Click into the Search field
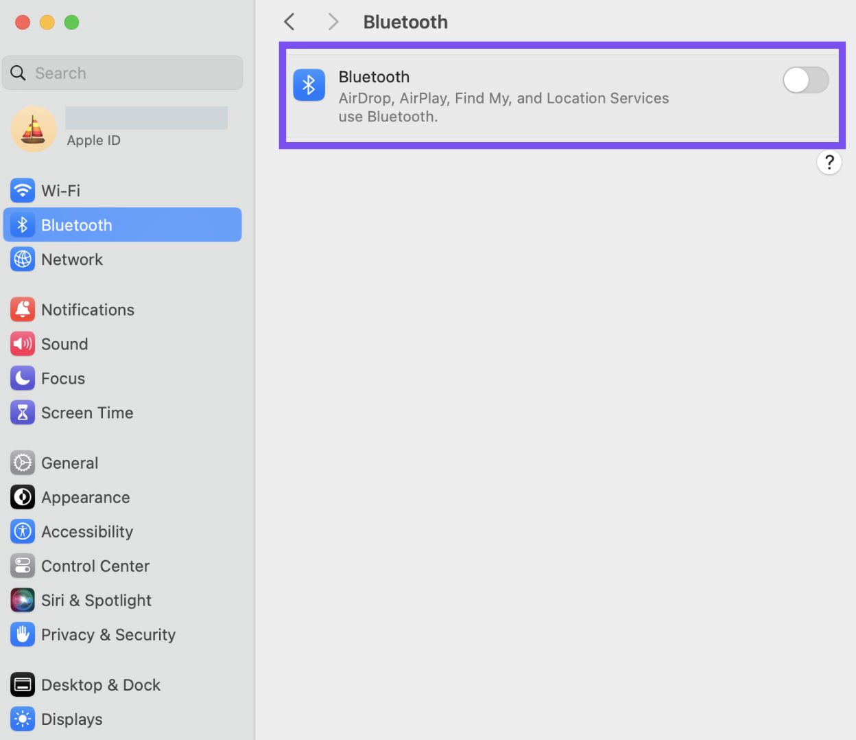 click(x=123, y=73)
